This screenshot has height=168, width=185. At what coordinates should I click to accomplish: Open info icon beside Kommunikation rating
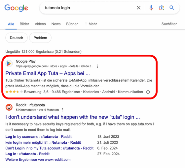pyautogui.click(x=148, y=92)
